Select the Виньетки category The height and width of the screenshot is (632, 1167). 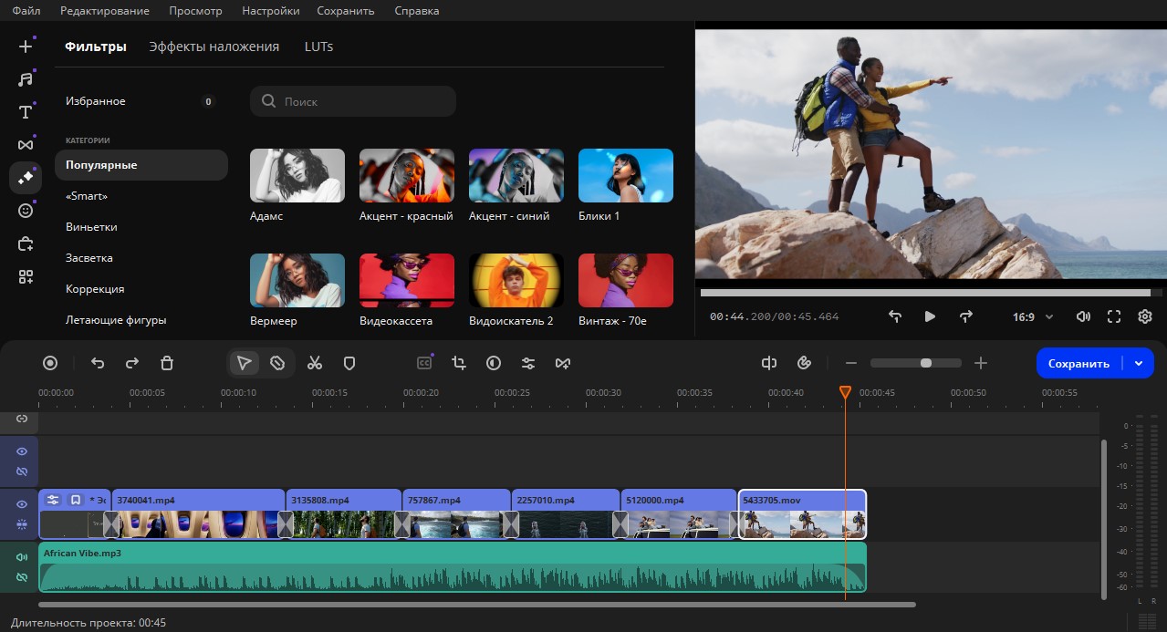coord(91,227)
